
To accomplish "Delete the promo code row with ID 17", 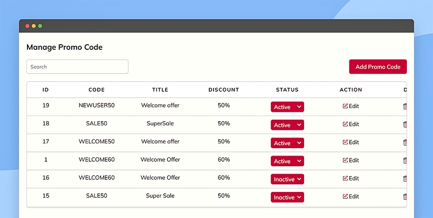I will 405,143.
